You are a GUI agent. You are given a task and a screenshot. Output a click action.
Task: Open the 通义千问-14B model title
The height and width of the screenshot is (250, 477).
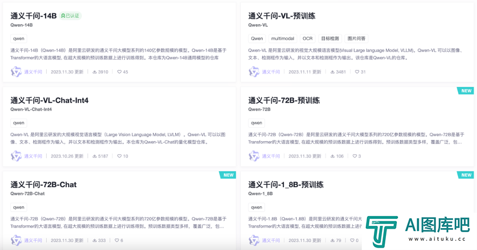(x=33, y=16)
